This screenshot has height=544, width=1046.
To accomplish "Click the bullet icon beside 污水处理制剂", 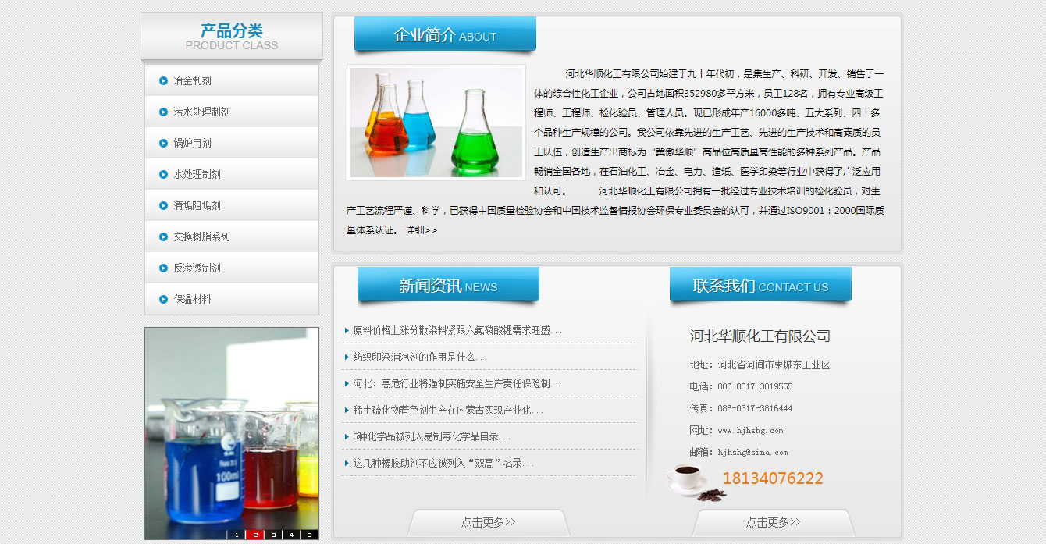I will 164,112.
